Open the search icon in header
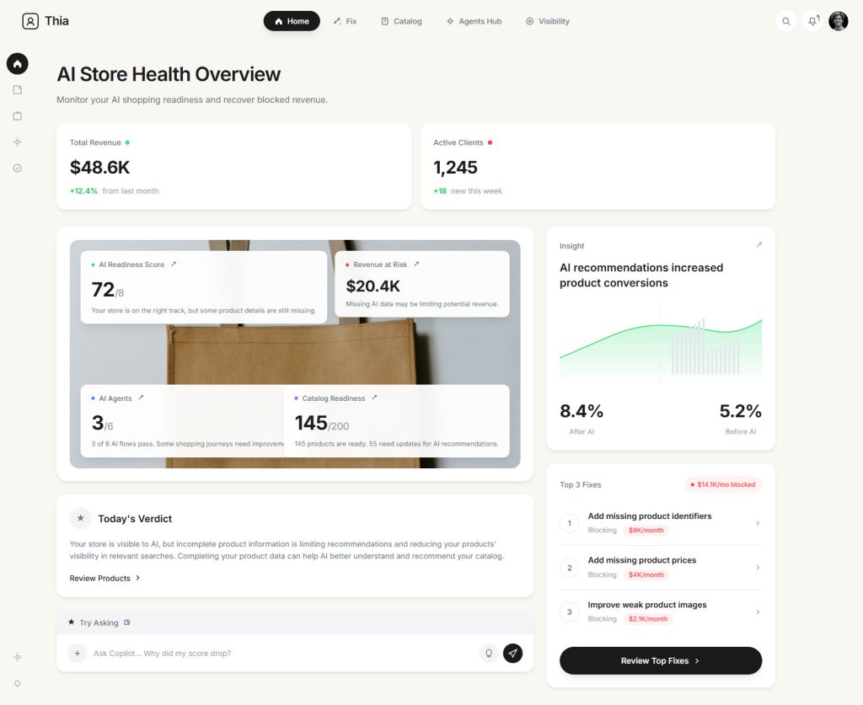Screen dimensions: 863x705 (x=786, y=21)
